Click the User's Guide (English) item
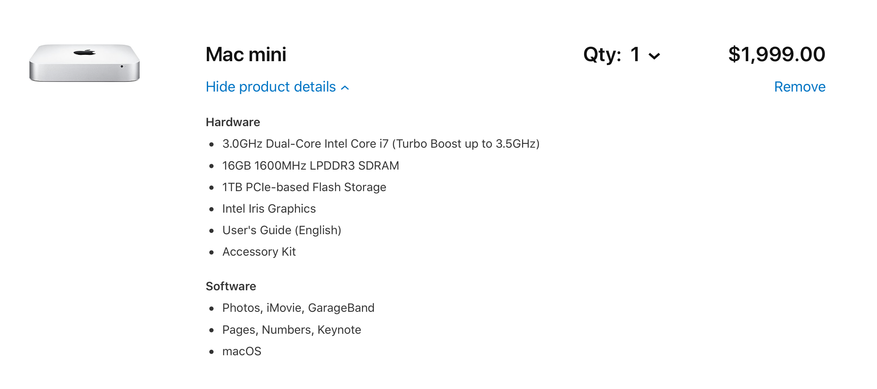Viewport: 877px width, 389px height. [x=282, y=230]
